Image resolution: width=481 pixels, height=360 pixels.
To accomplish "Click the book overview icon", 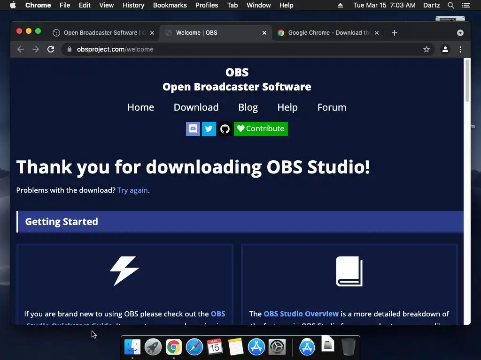I will pyautogui.click(x=349, y=271).
